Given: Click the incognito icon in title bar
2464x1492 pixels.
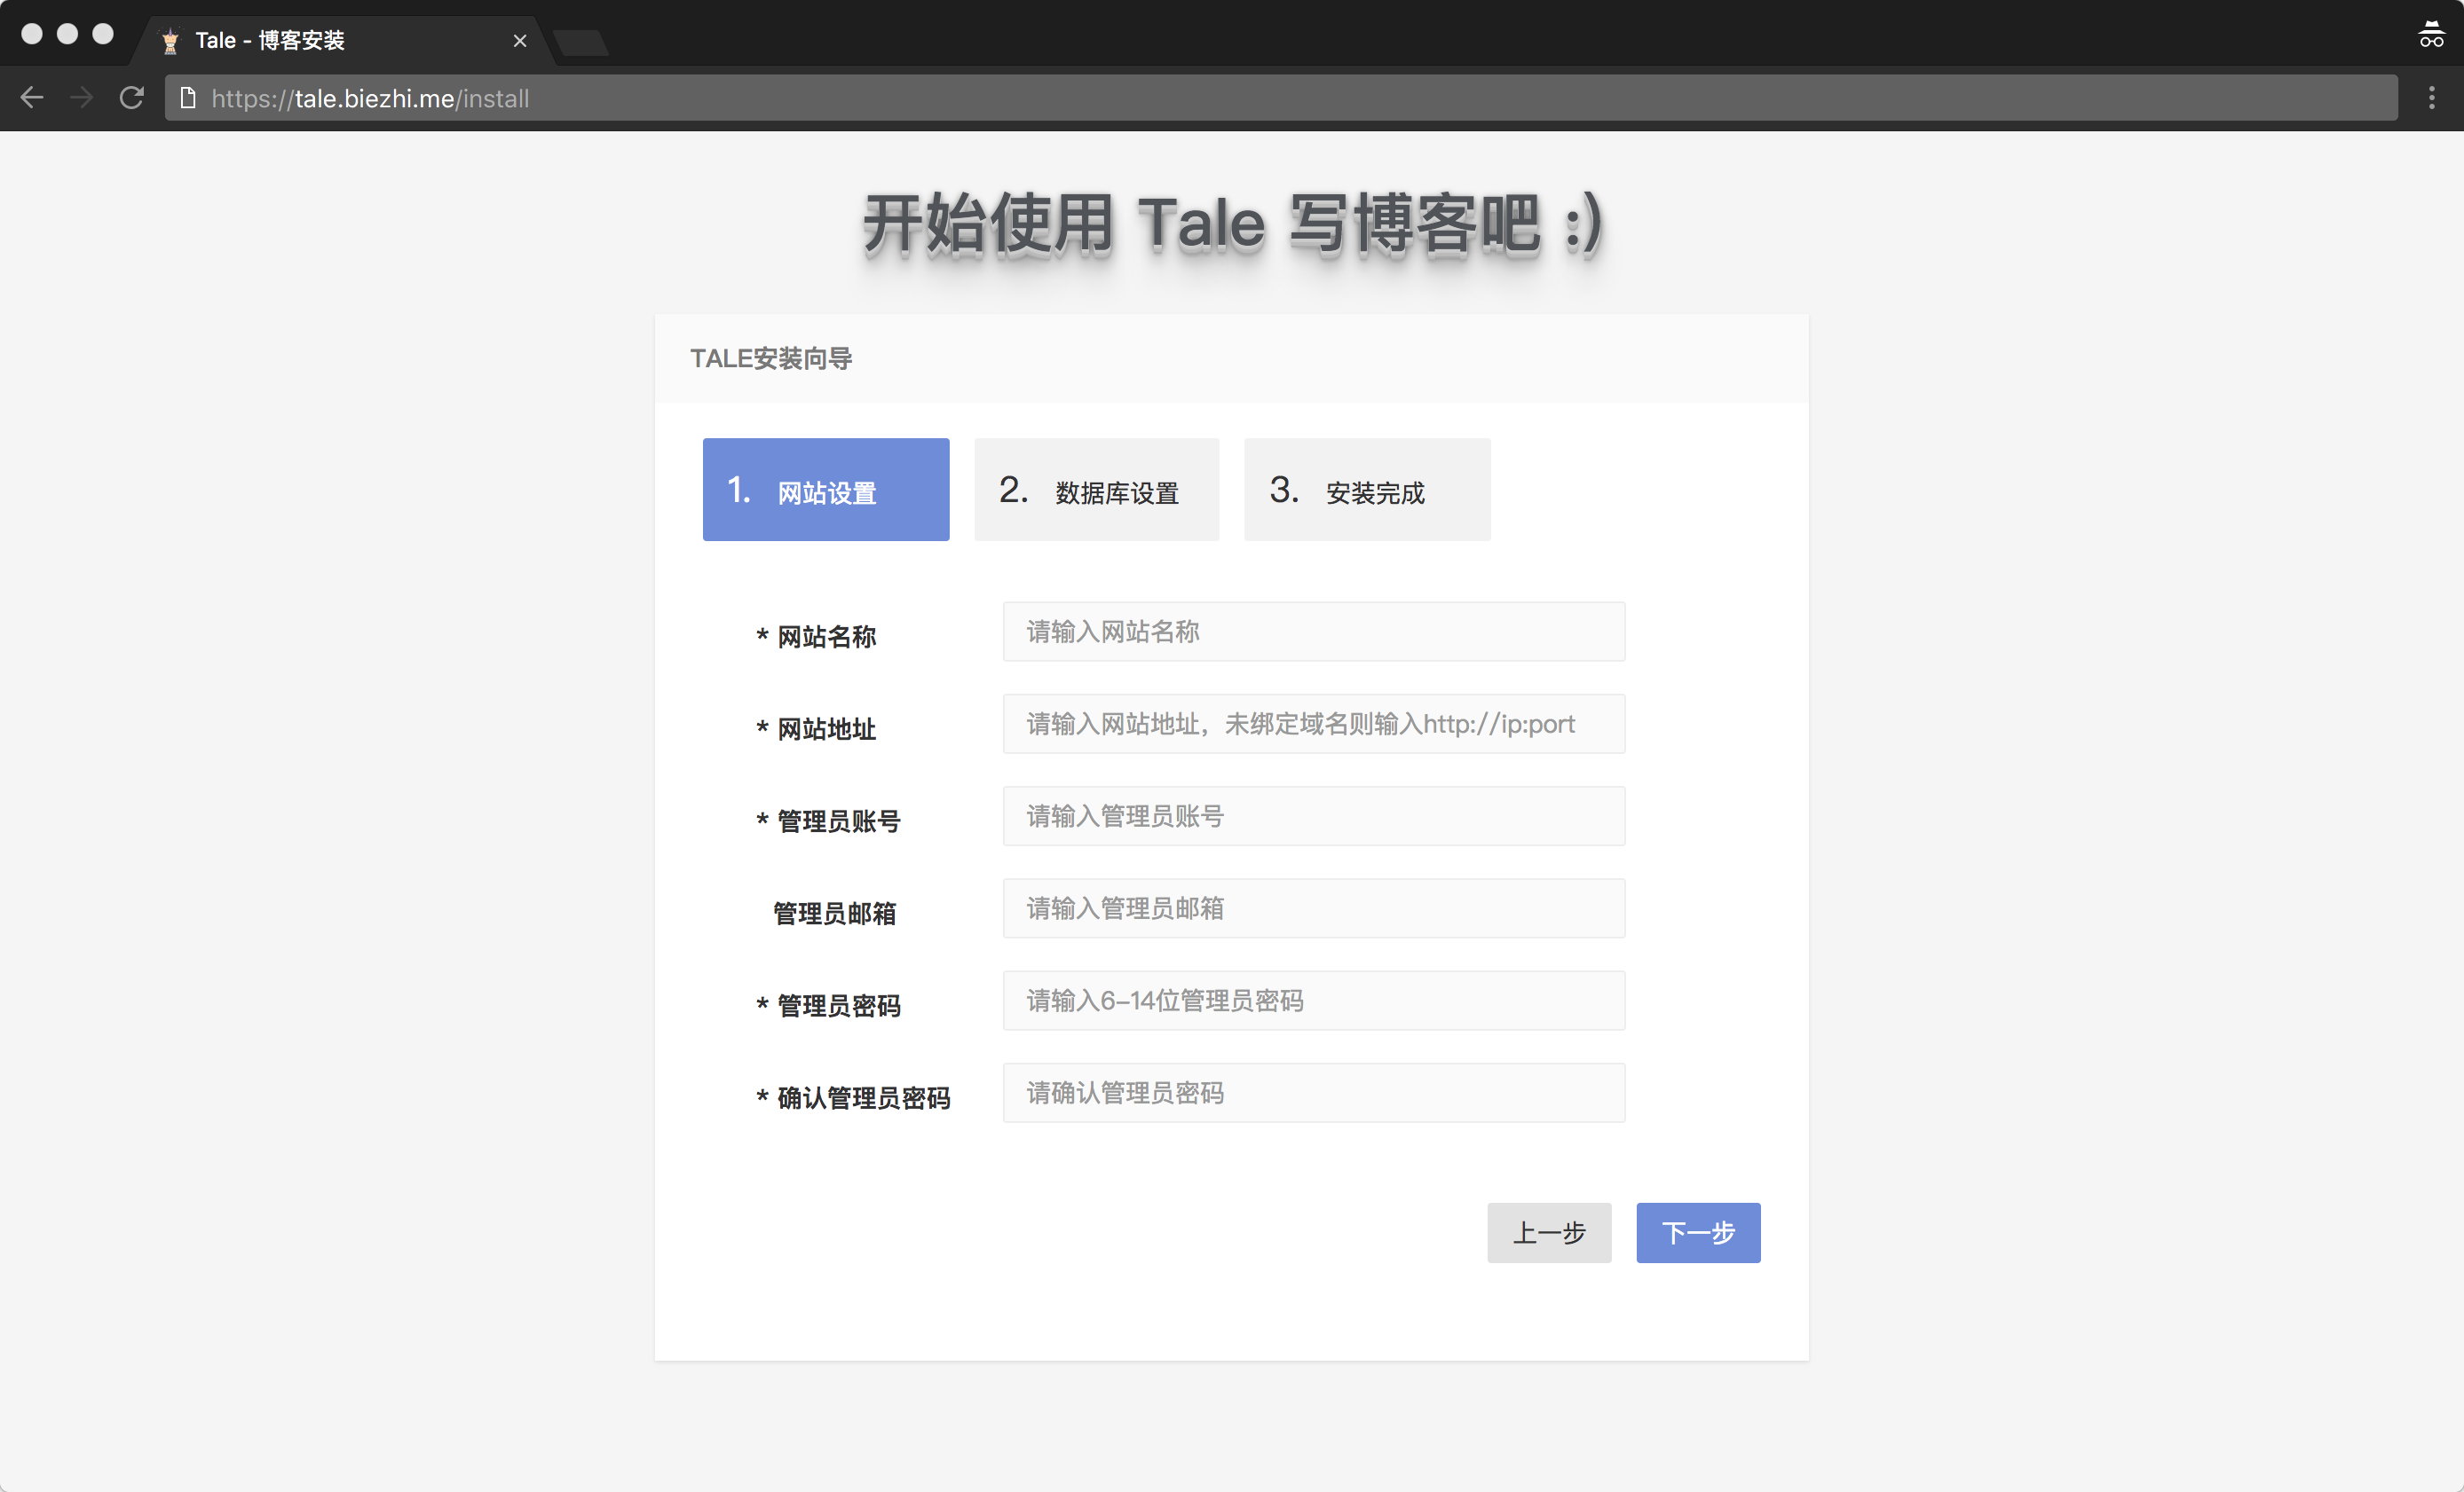Looking at the screenshot, I should pyautogui.click(x=2431, y=35).
